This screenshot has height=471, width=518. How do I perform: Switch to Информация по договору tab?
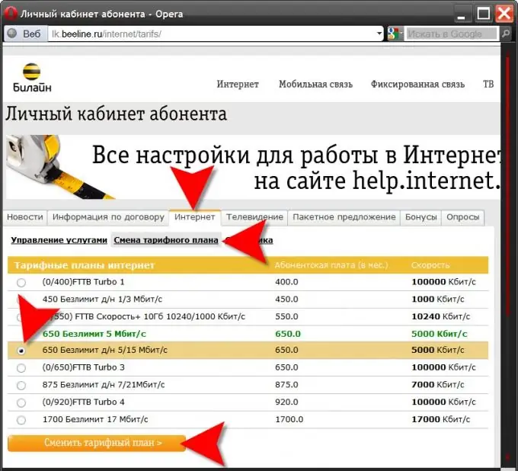point(108,217)
